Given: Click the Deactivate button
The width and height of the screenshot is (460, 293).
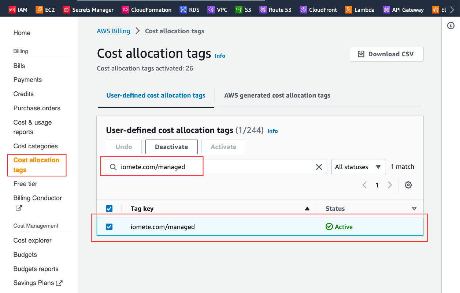Looking at the screenshot, I should click(171, 147).
